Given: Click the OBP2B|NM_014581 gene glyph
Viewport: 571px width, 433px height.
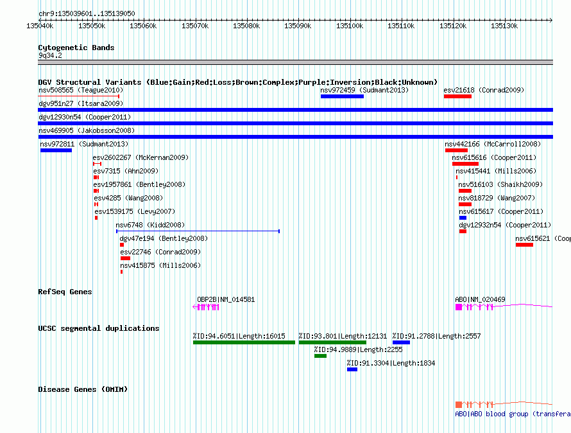Looking at the screenshot, I should click(206, 307).
